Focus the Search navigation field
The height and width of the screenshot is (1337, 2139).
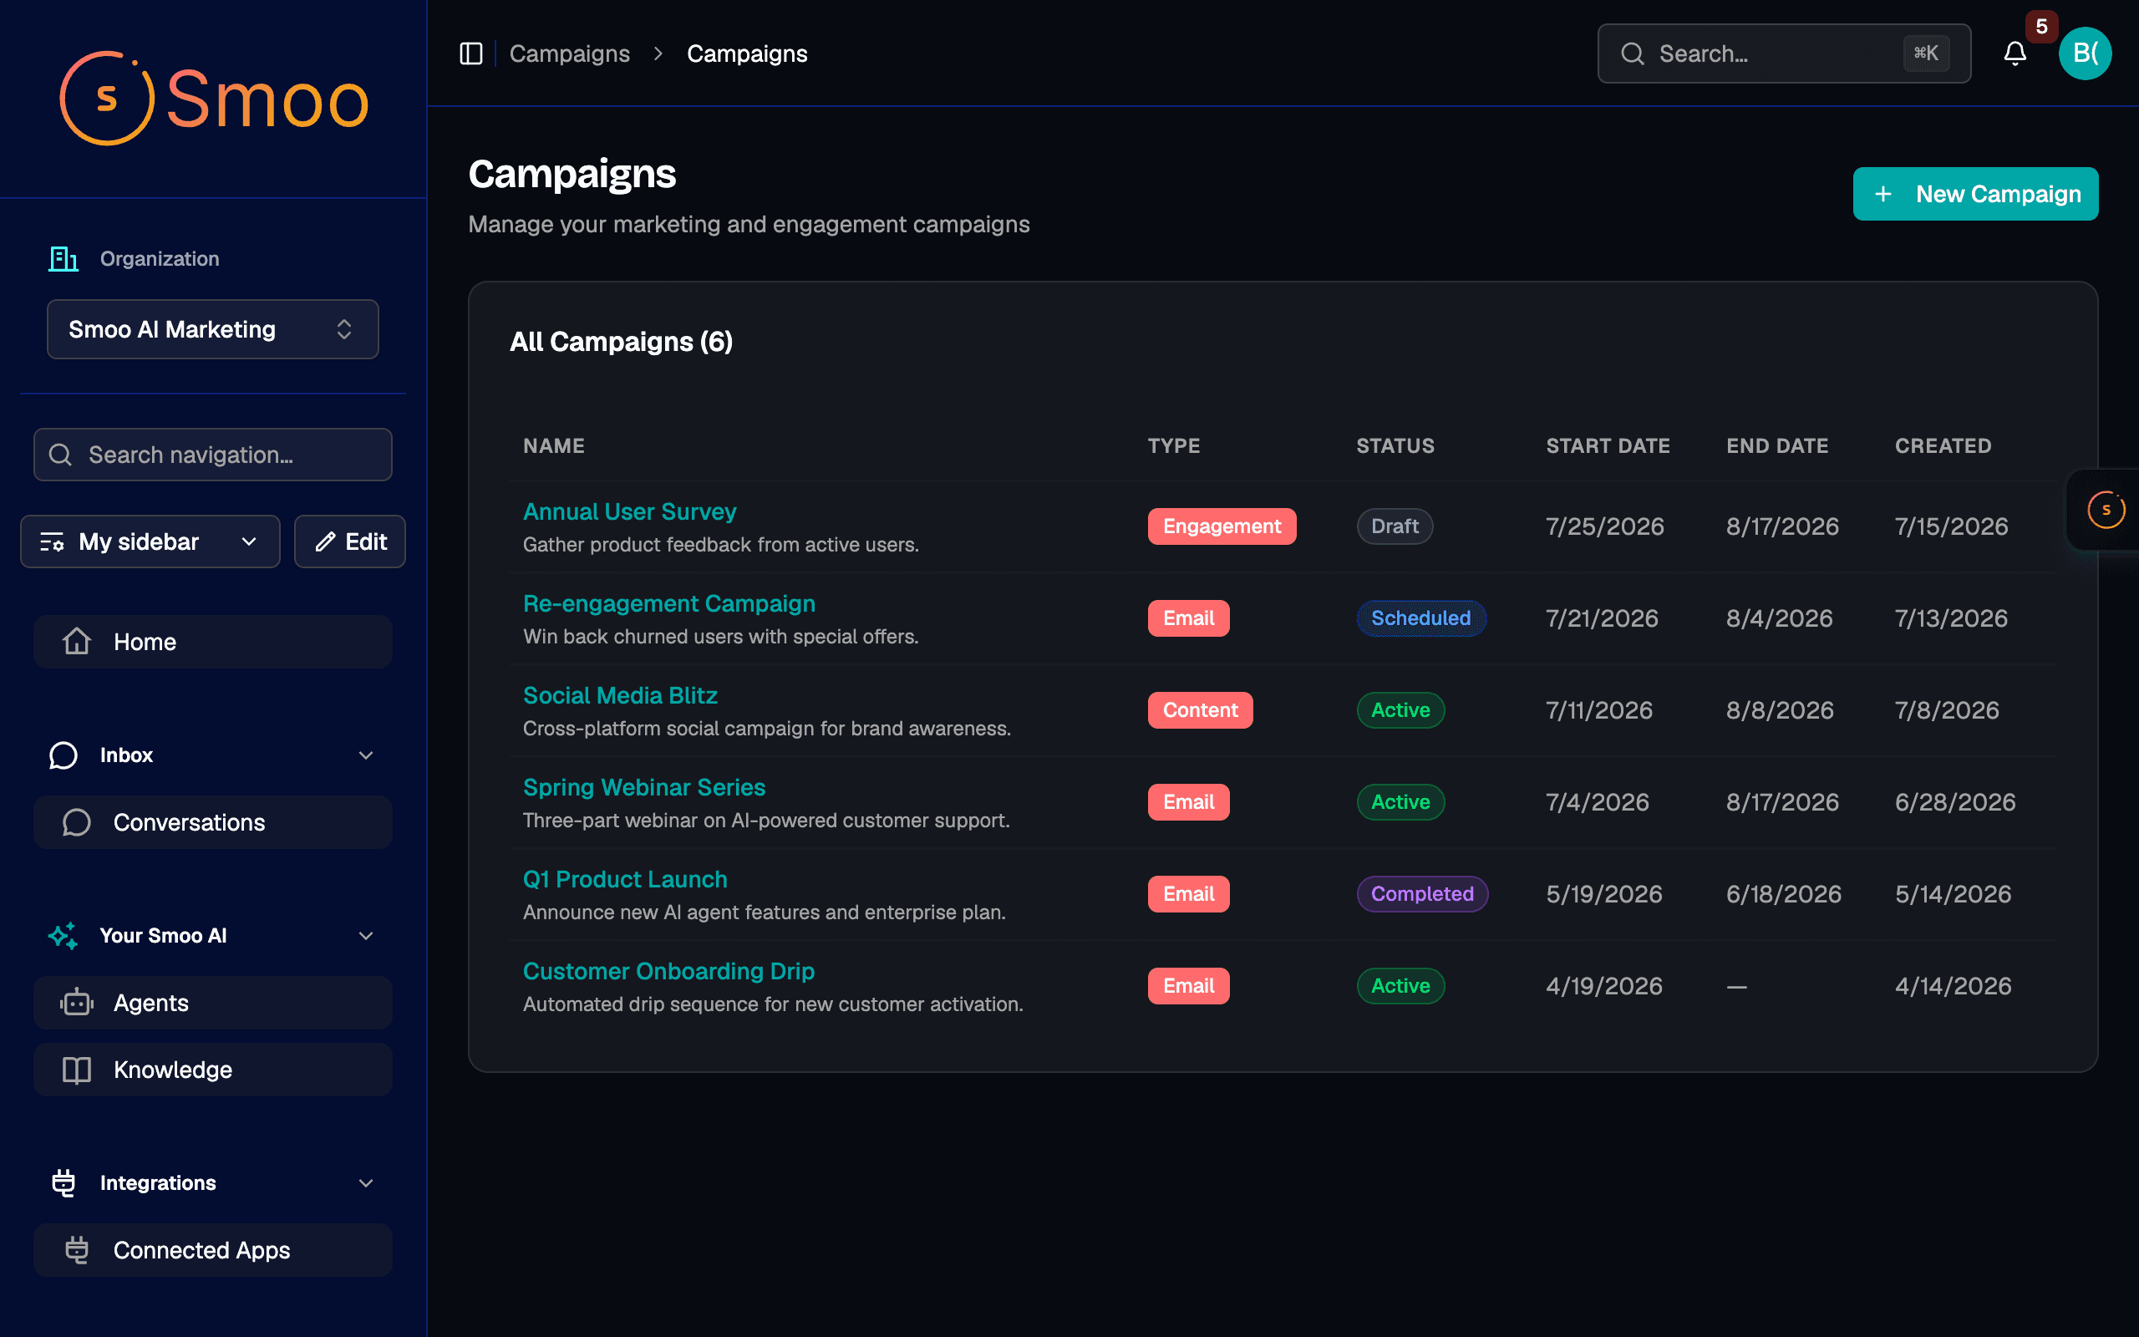[x=213, y=455]
